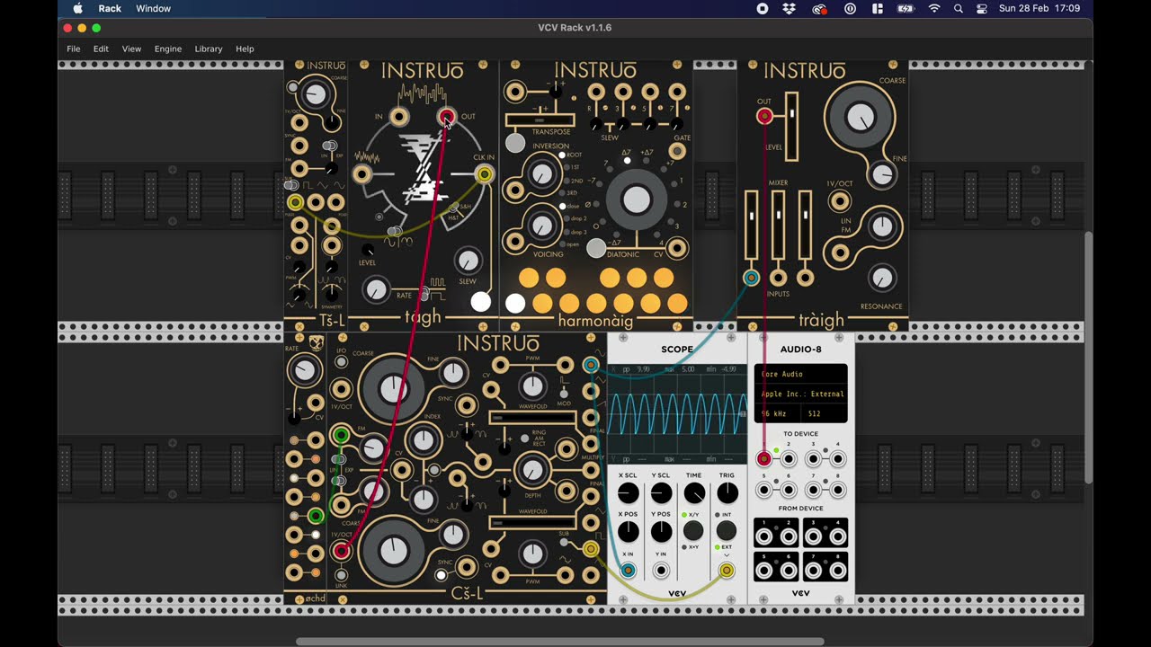This screenshot has height=647, width=1151.
Task: Toggle the INT/EXT trigger button on Scope
Action: coord(726,530)
